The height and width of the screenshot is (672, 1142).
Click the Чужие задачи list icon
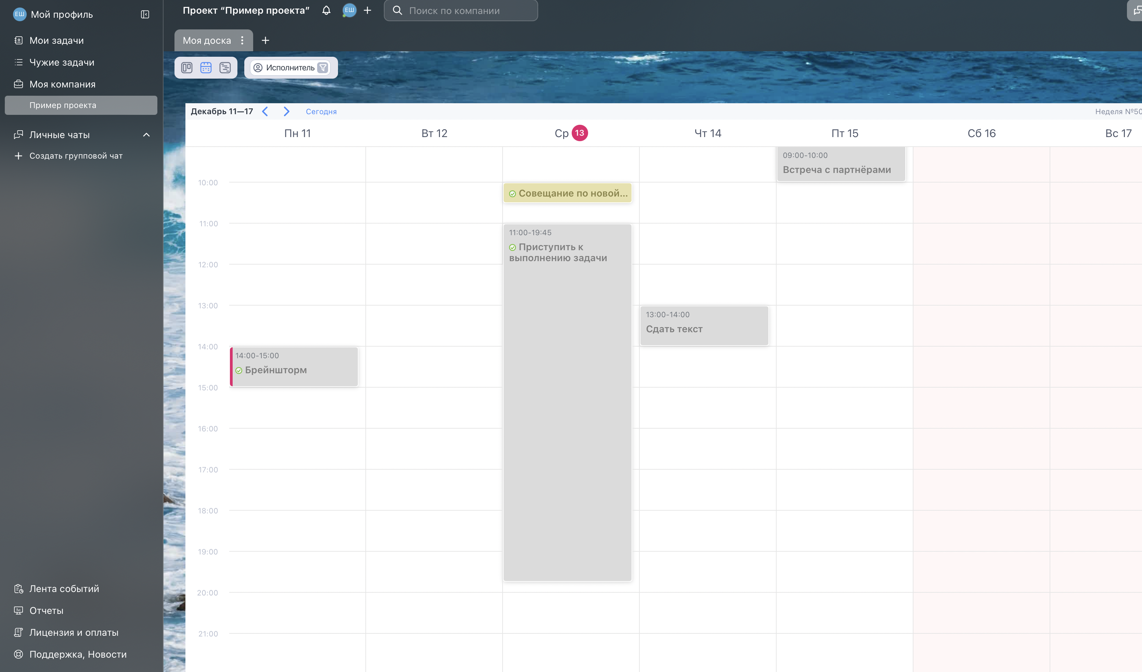[x=18, y=62]
